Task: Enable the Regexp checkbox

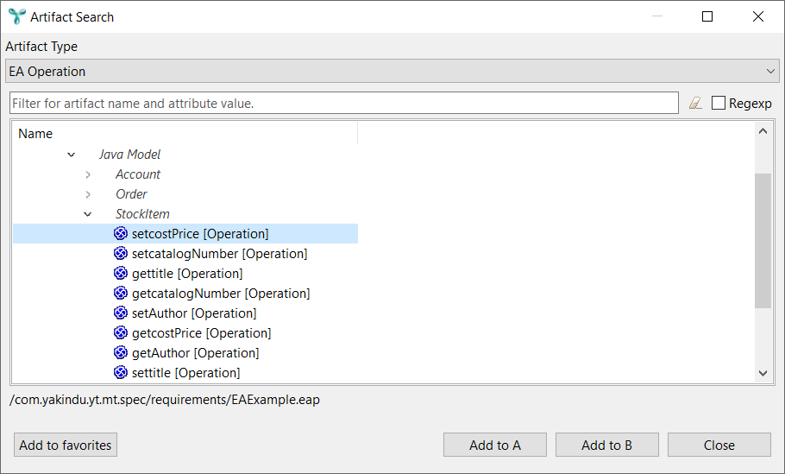Action: pos(719,104)
